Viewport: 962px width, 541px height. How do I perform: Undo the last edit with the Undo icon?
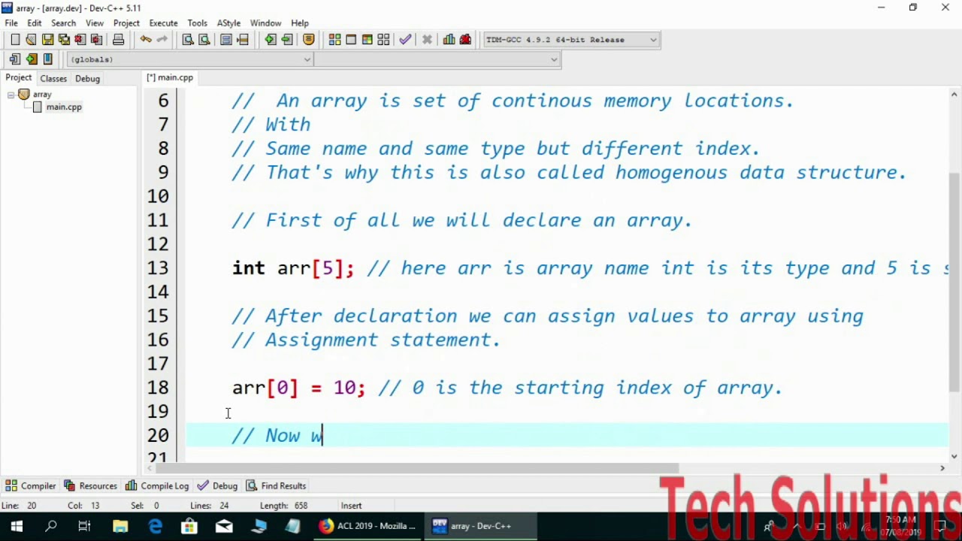(x=146, y=40)
